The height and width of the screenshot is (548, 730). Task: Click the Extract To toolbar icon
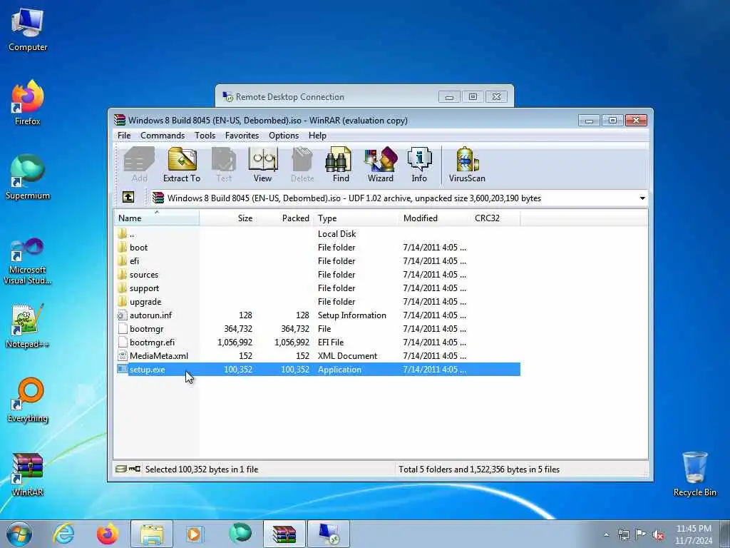coord(182,165)
